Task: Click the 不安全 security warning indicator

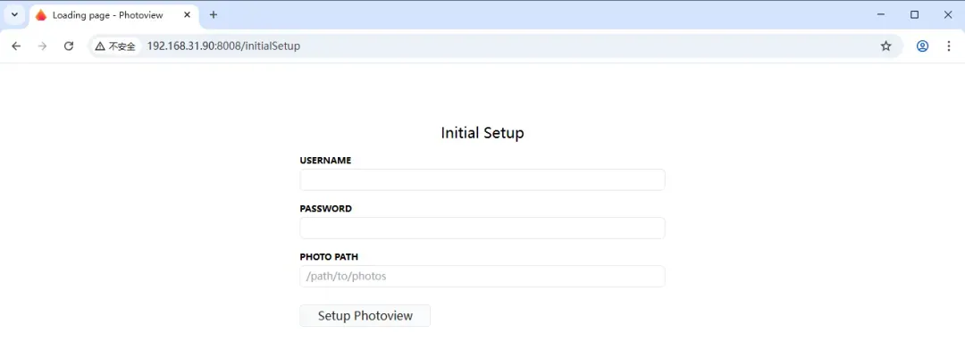Action: [x=115, y=46]
